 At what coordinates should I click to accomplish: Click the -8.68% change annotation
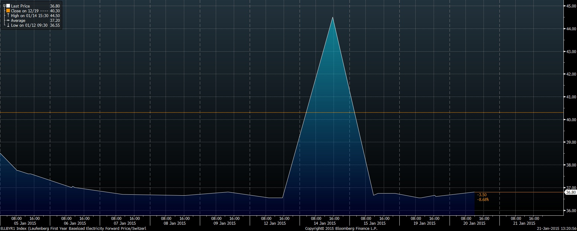[483, 199]
